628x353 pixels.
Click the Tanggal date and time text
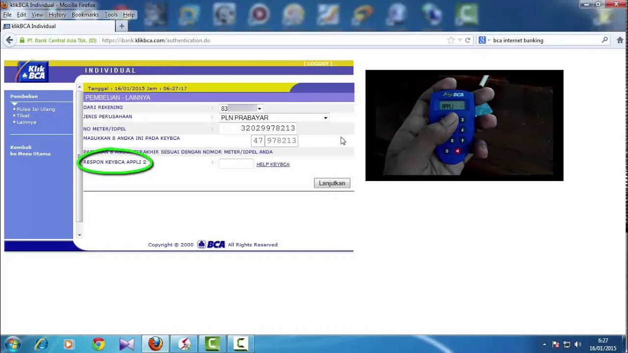point(137,88)
